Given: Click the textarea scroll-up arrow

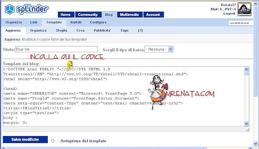Looking at the screenshot, I should pos(246,69).
